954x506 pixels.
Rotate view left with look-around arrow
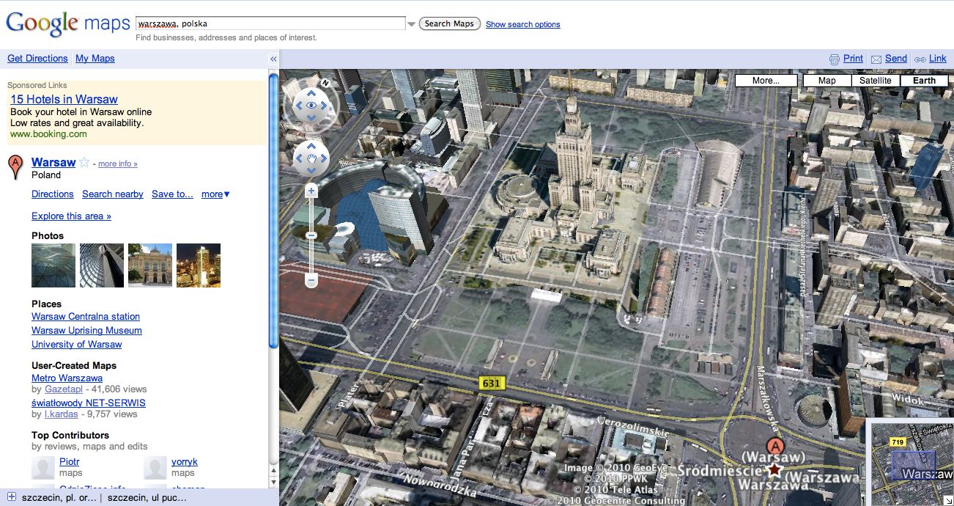[297, 106]
